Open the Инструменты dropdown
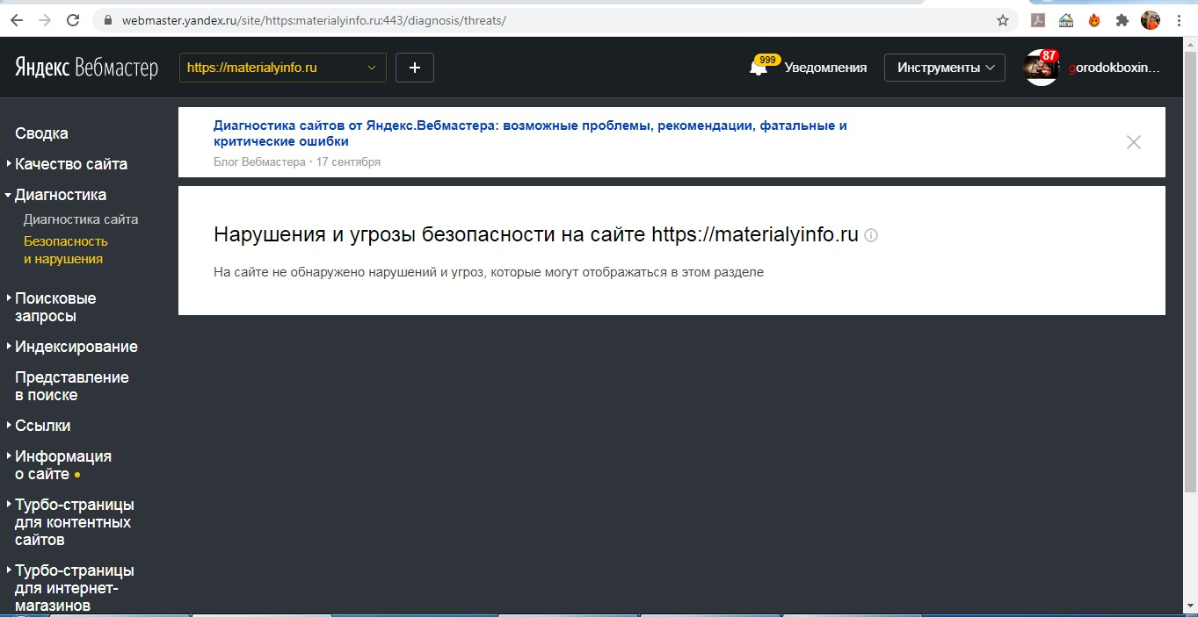This screenshot has height=617, width=1198. tap(945, 68)
